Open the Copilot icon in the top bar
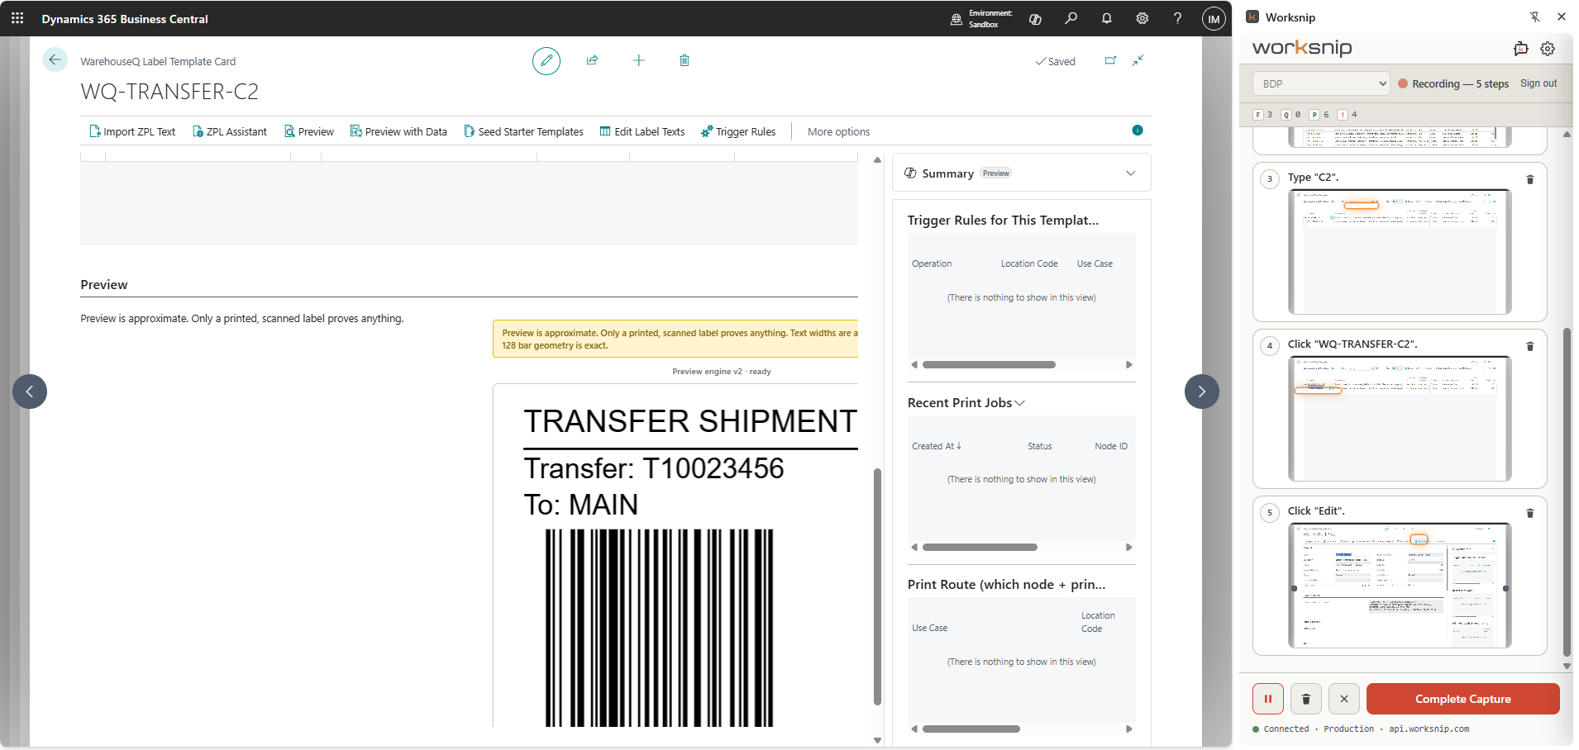This screenshot has height=750, width=1579. (1035, 19)
